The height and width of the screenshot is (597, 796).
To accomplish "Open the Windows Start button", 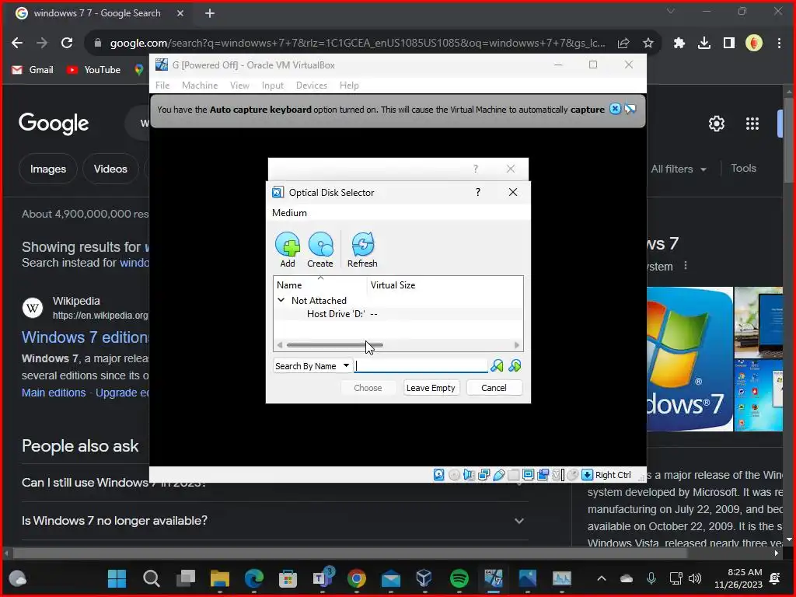I will tap(117, 578).
